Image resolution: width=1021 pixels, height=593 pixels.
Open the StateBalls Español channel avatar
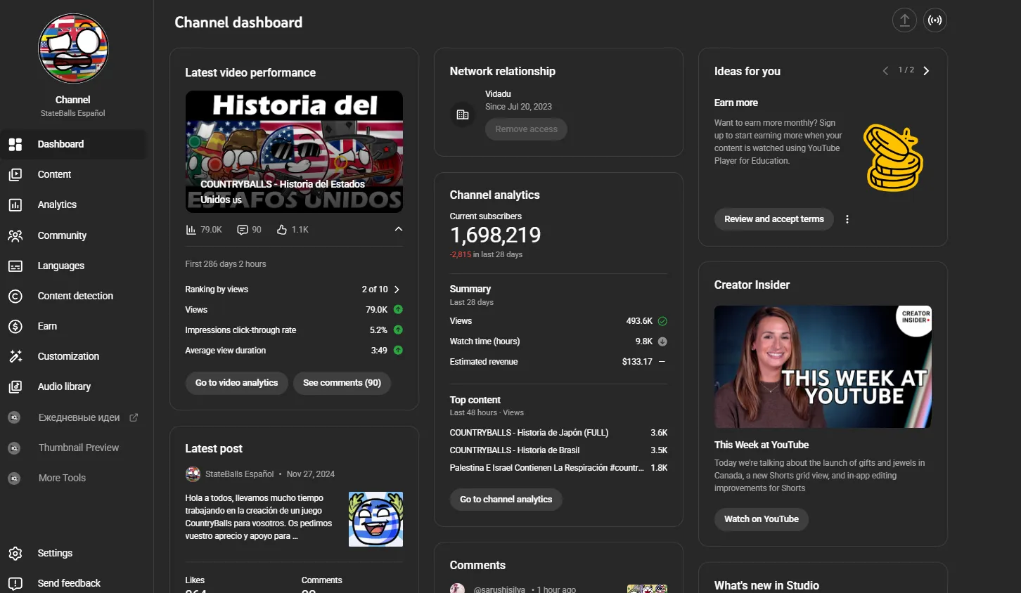[73, 48]
